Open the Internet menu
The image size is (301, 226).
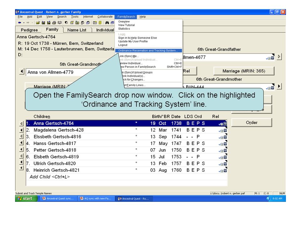[x=88, y=17]
